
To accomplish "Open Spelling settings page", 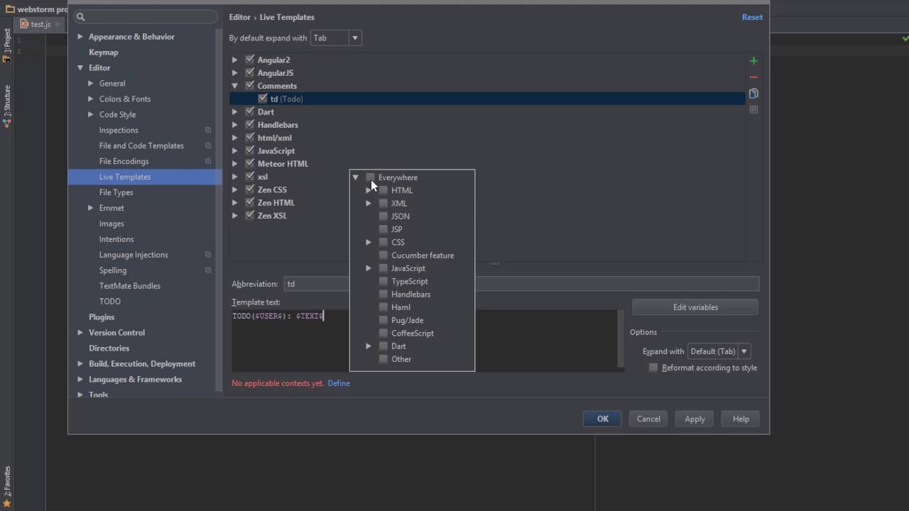I will [x=113, y=270].
